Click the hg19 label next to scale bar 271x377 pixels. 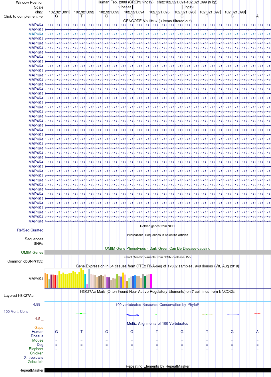[x=189, y=7]
